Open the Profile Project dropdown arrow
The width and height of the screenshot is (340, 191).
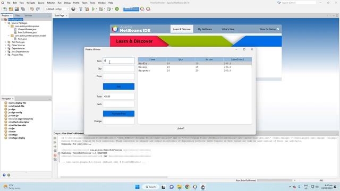[x=112, y=9]
